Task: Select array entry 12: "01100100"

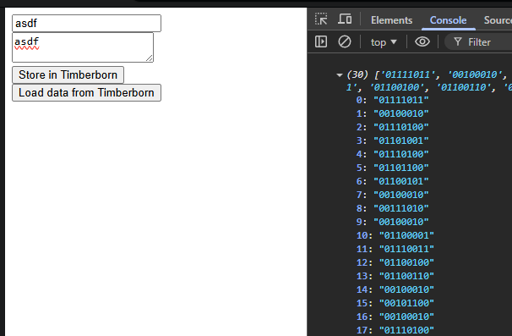Action: [395, 262]
